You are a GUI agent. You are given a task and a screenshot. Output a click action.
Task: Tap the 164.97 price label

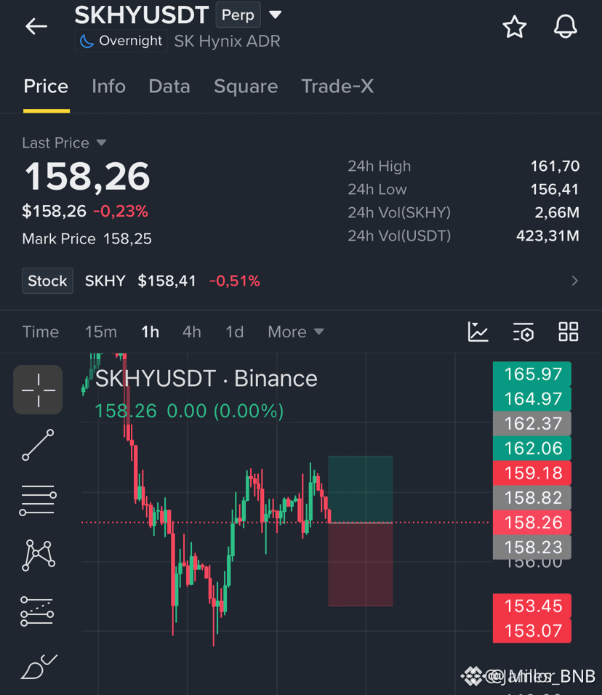pos(532,399)
